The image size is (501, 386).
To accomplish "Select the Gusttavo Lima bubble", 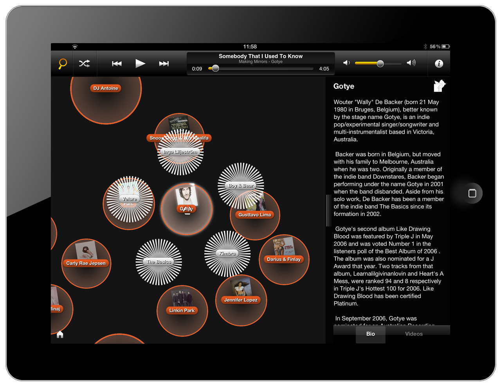I will point(255,215).
